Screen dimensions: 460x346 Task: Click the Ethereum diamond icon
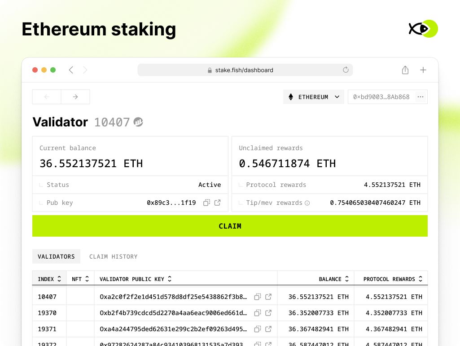click(291, 97)
